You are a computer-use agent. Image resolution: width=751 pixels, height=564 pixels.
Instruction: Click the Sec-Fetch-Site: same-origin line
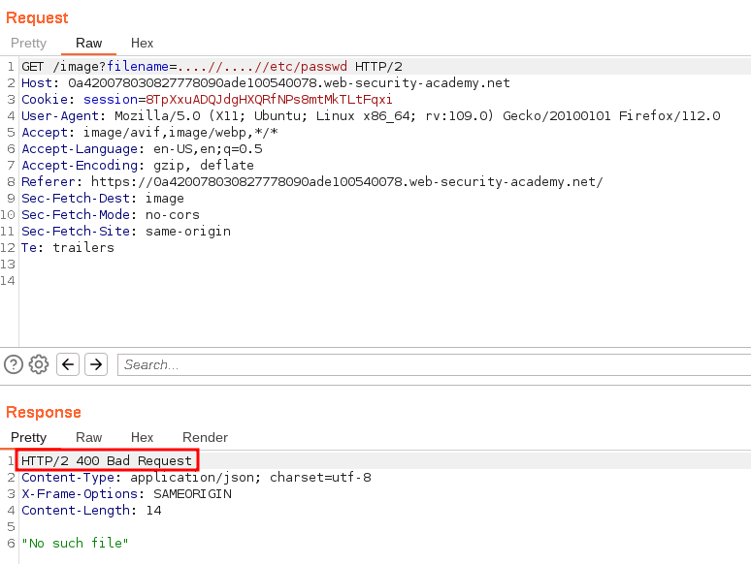(x=126, y=231)
